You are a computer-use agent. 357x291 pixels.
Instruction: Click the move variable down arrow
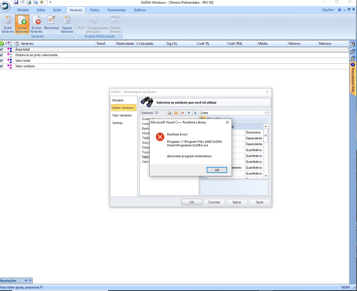coord(195,113)
